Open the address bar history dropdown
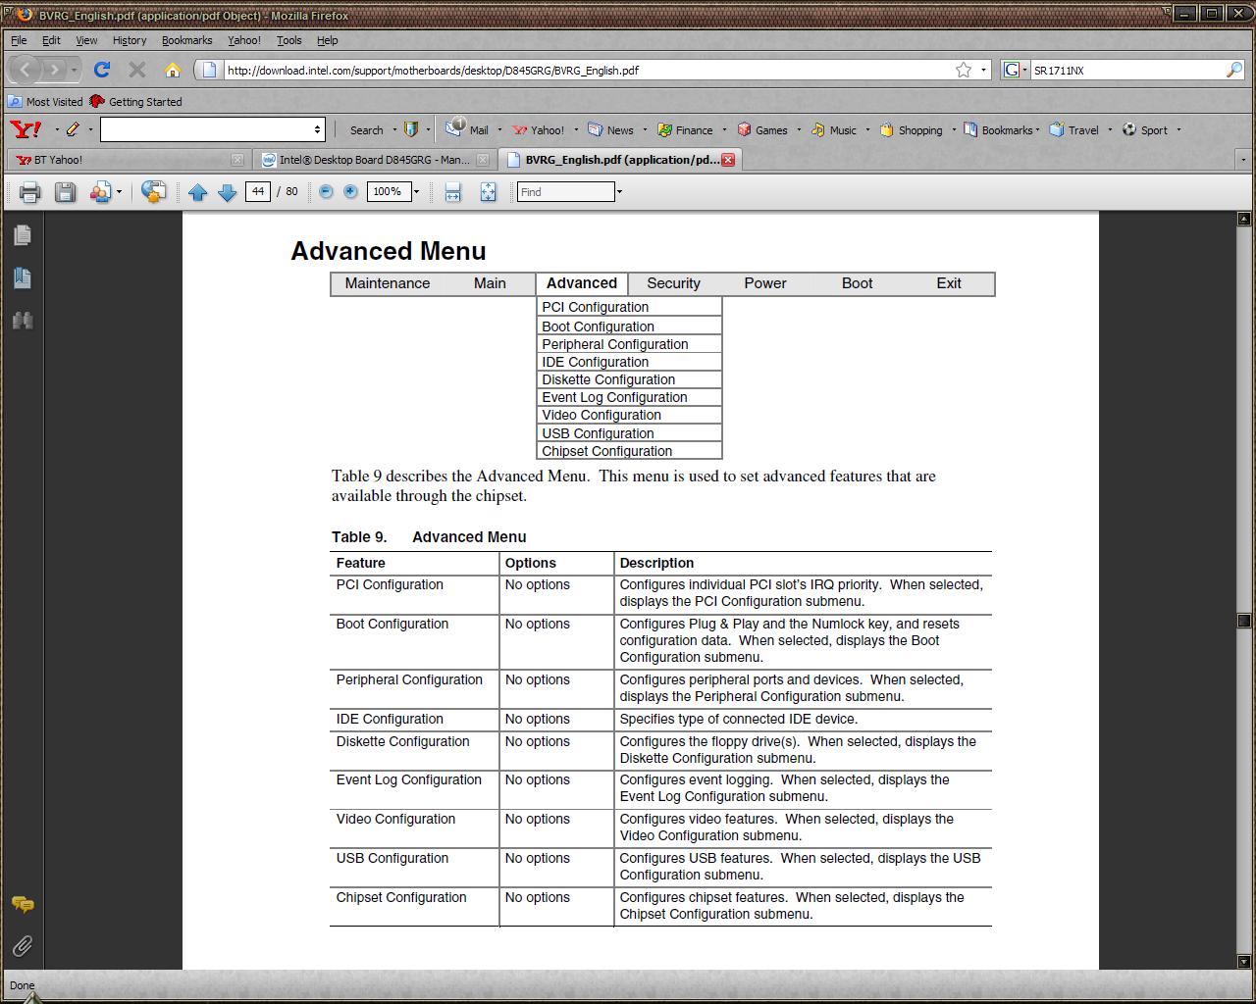Screen dimensions: 1256x1004 (x=983, y=70)
